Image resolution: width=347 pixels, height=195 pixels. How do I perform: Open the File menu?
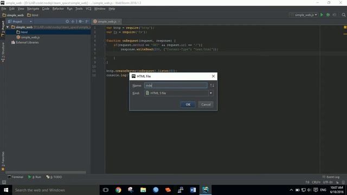pyautogui.click(x=4, y=9)
